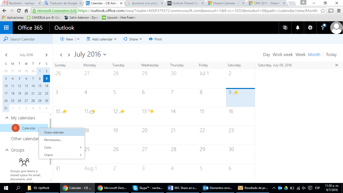Click the Office 365 title link

point(30,28)
